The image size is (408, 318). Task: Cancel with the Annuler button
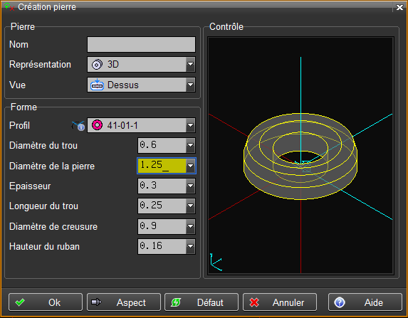pyautogui.click(x=280, y=302)
